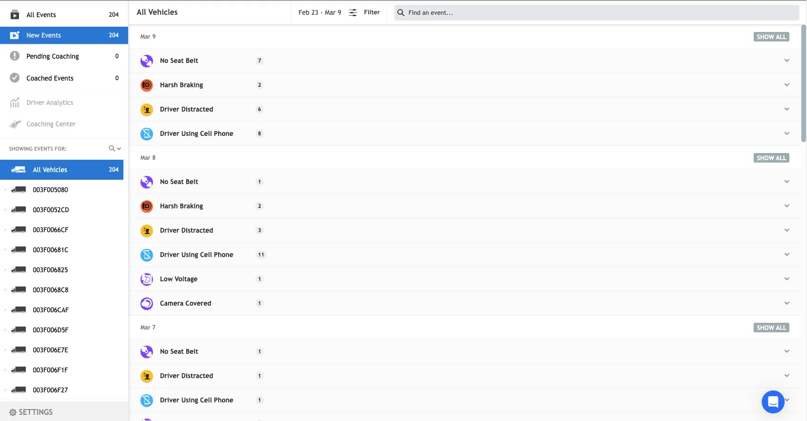Click the filter sliders icon
Viewport: 807px width, 421px height.
point(353,12)
